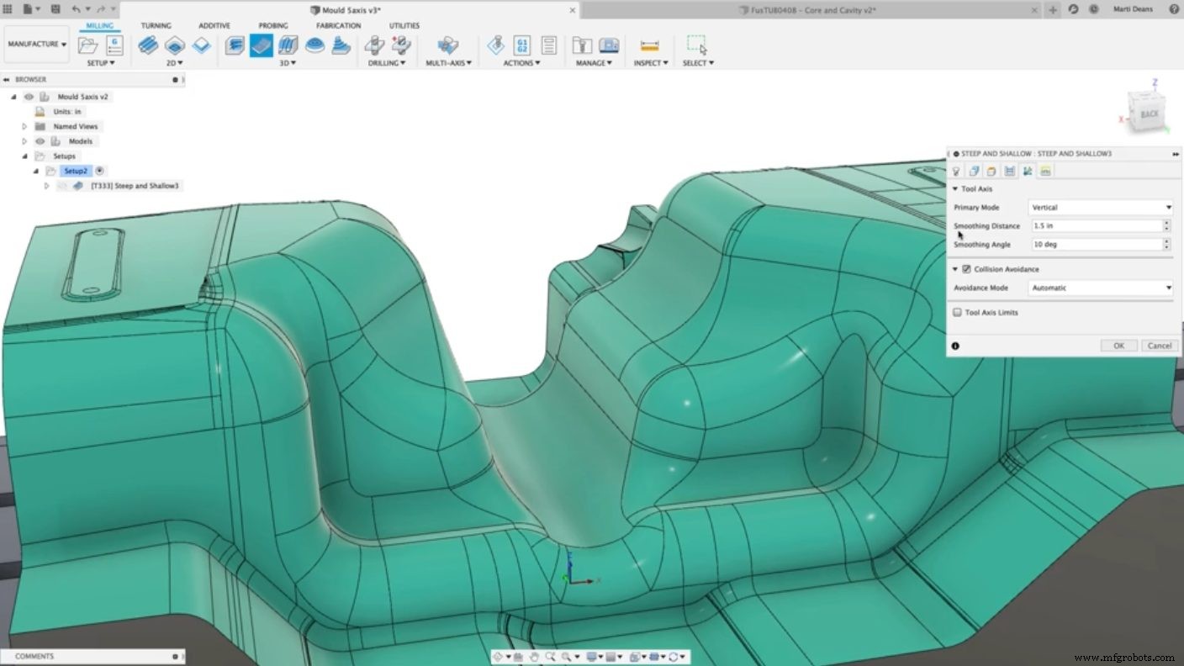
Task: Click the Pan icon in the navigation bar
Action: point(534,657)
